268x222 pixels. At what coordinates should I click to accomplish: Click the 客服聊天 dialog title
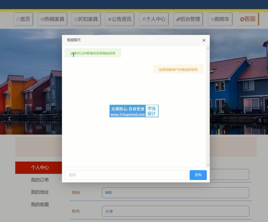coord(74,40)
